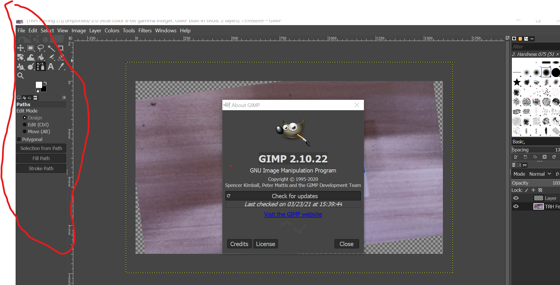The height and width of the screenshot is (285, 560).
Task: Choose the Warp Transform tool
Action: pos(31,57)
